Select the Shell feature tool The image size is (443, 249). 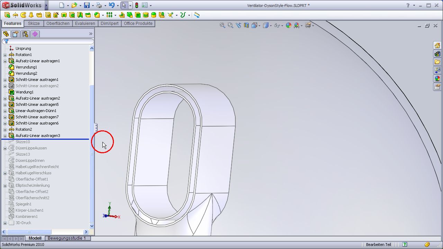[138, 15]
